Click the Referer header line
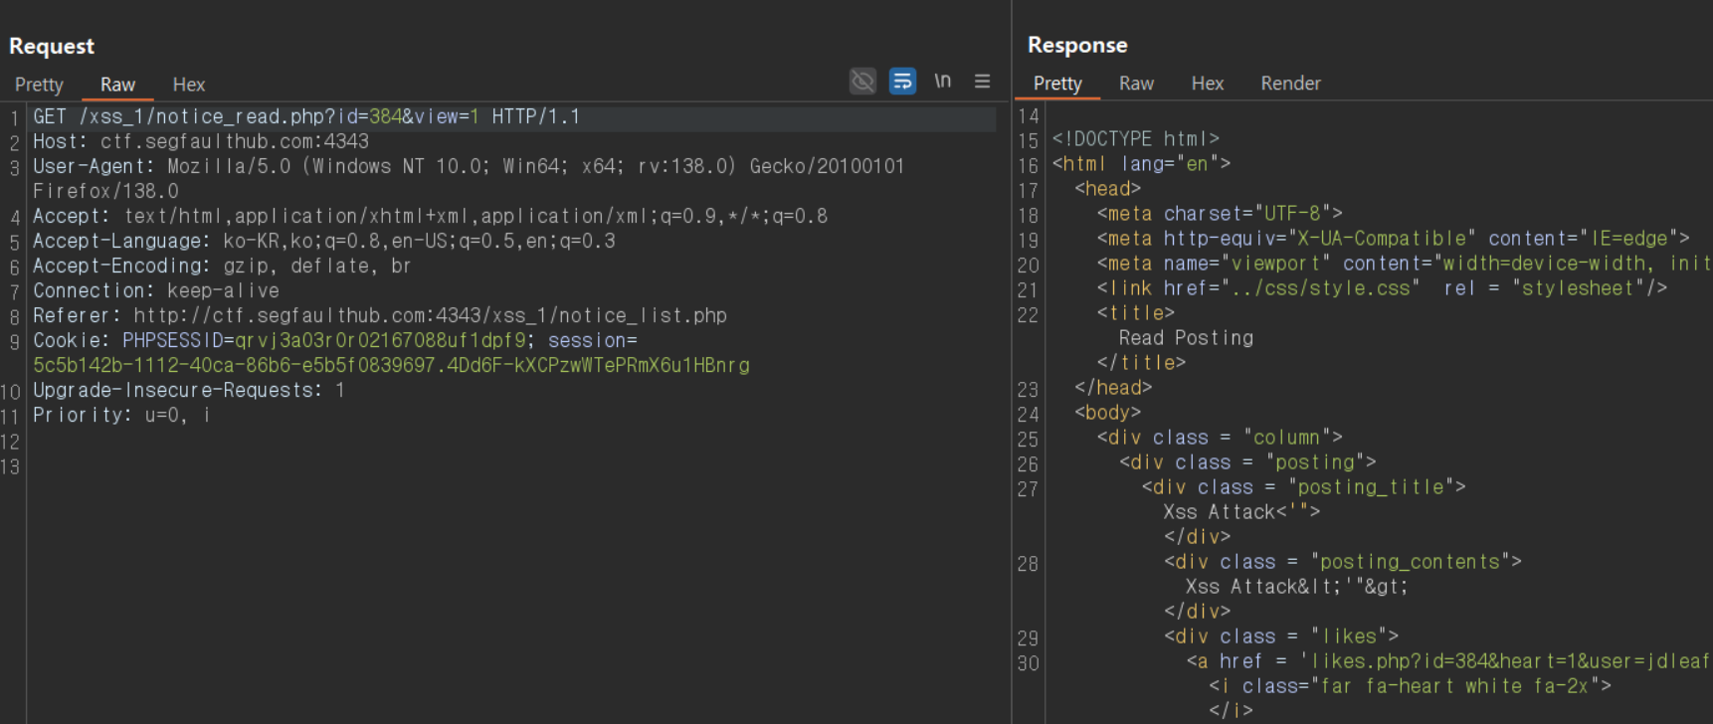Screen dimensions: 1713x724 point(380,315)
